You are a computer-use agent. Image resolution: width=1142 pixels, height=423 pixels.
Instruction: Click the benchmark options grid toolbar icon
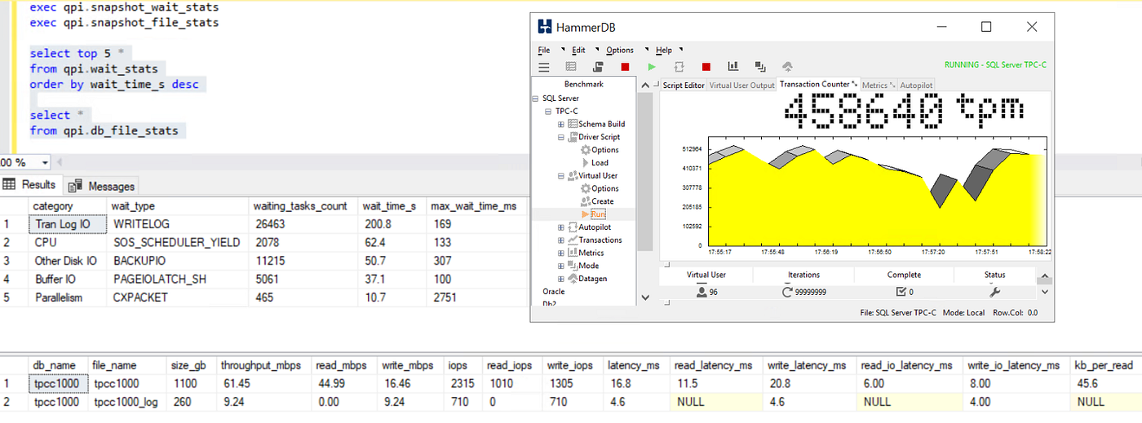pyautogui.click(x=571, y=67)
